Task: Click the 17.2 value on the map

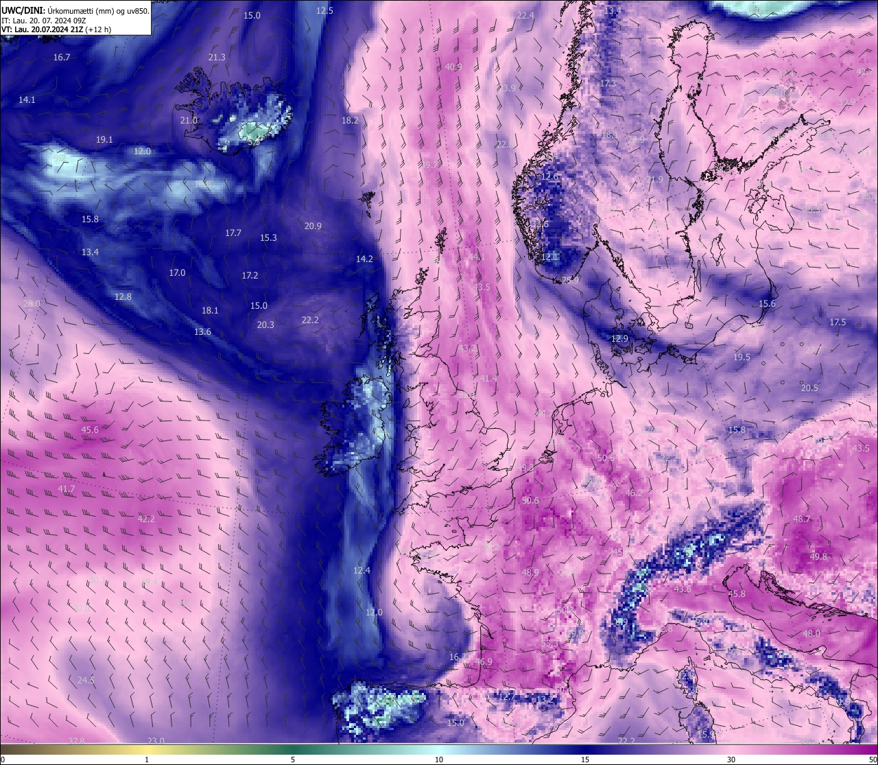Action: pyautogui.click(x=250, y=275)
